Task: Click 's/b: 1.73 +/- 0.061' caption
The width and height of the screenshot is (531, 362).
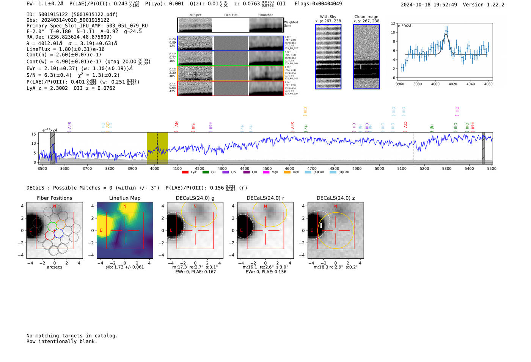Action: (x=125, y=267)
